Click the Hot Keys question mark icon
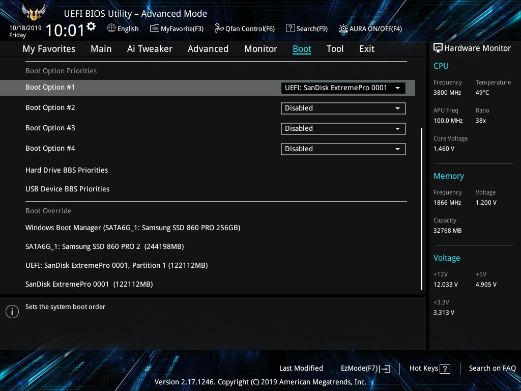This screenshot has width=521, height=391. tap(445, 369)
